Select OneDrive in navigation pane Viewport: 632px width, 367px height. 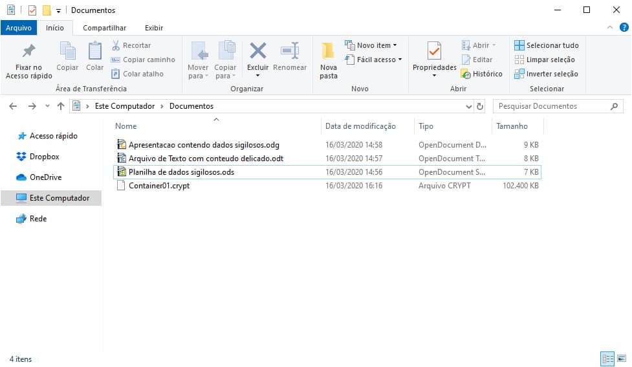[39, 177]
